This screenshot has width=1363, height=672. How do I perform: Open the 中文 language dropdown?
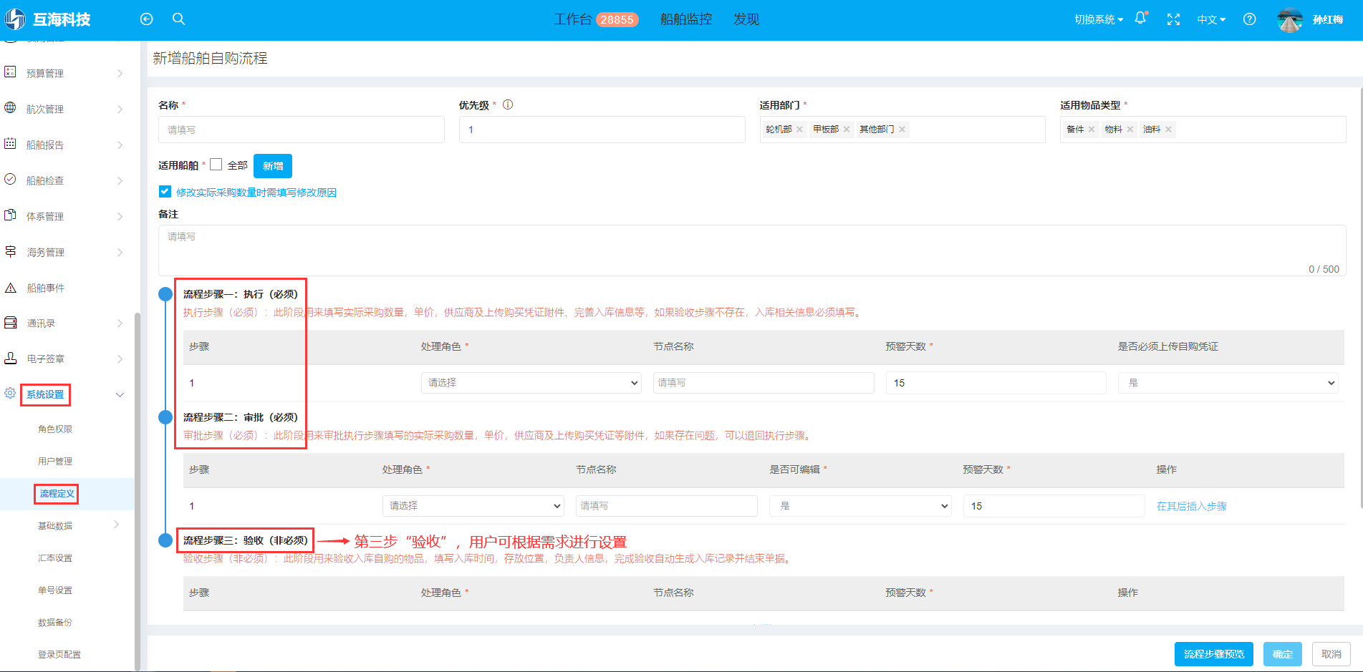(1211, 20)
